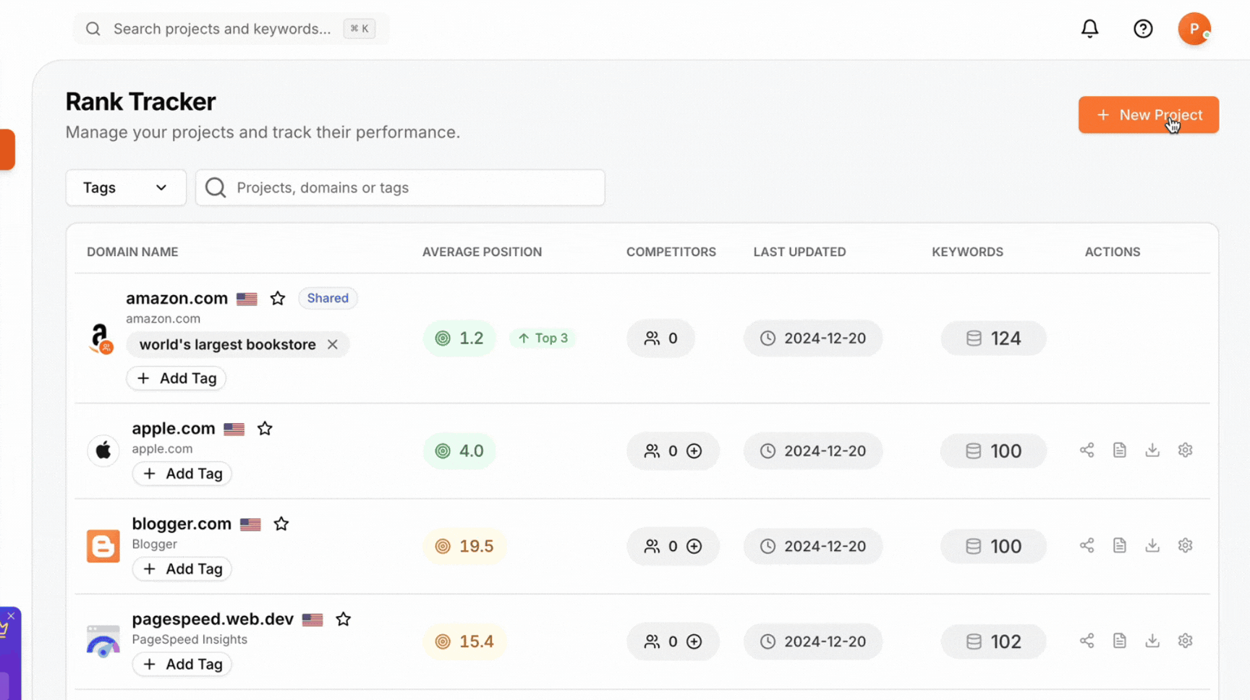This screenshot has width=1250, height=700.
Task: Click settings gear for pagespeed.web.dev
Action: click(x=1185, y=641)
